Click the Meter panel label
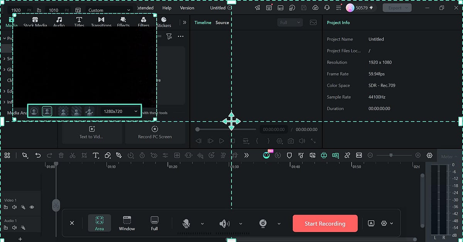The width and height of the screenshot is (463, 242). click(447, 156)
